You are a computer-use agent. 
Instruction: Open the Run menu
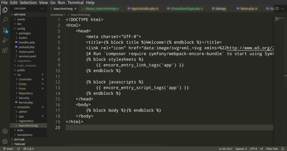pyautogui.click(x=61, y=3)
